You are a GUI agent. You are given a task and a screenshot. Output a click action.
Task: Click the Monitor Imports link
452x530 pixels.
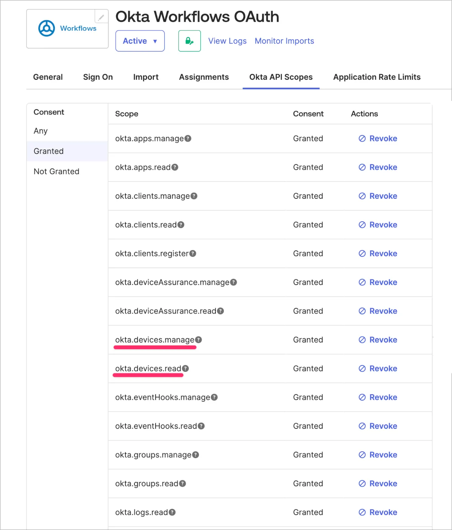click(284, 41)
